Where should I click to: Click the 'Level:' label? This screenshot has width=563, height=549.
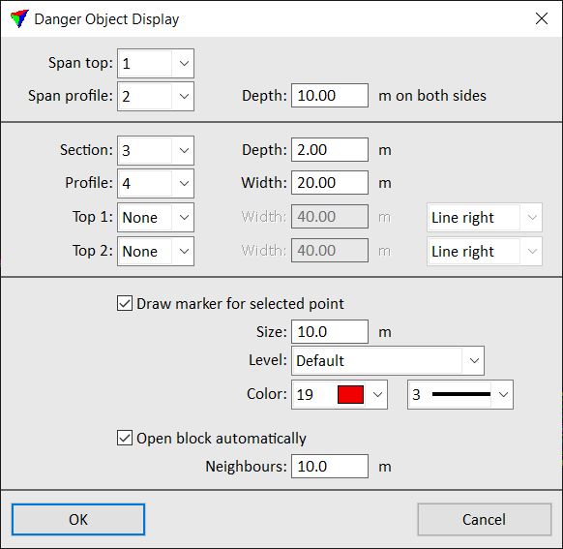pyautogui.click(x=268, y=360)
